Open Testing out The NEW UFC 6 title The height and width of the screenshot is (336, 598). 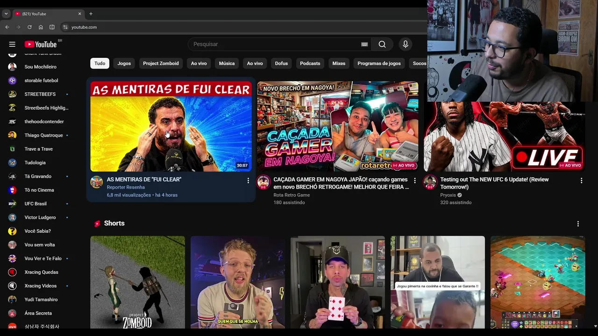(494, 183)
